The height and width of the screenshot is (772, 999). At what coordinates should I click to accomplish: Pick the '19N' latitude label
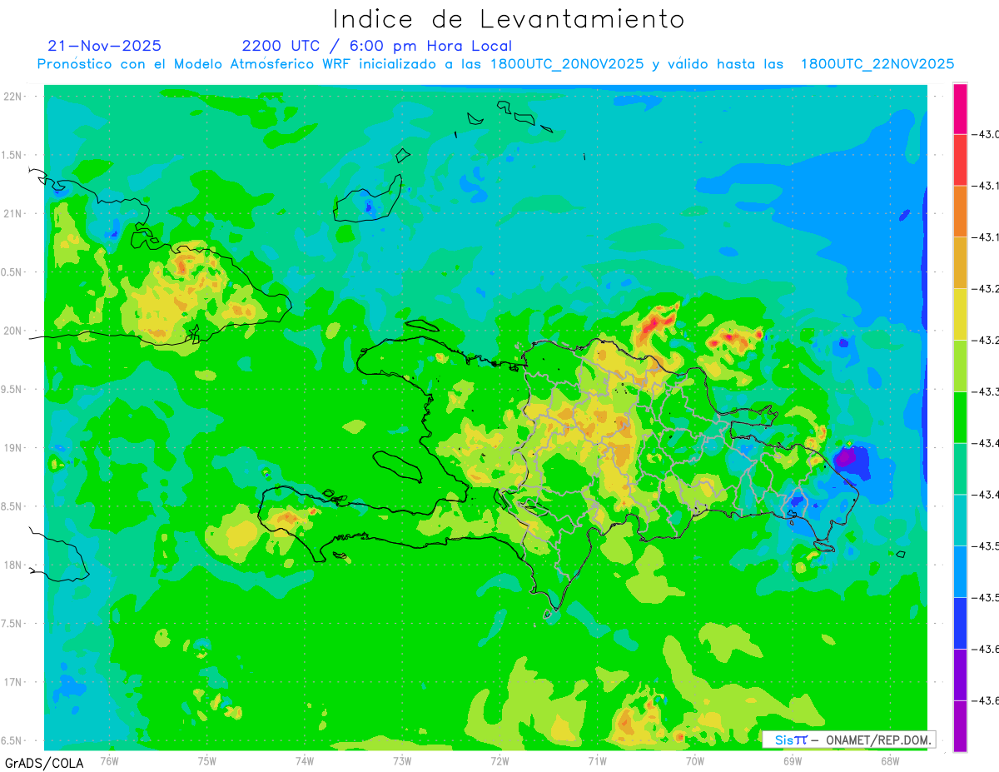14,448
